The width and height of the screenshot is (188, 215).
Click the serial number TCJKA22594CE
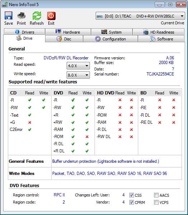(160, 74)
